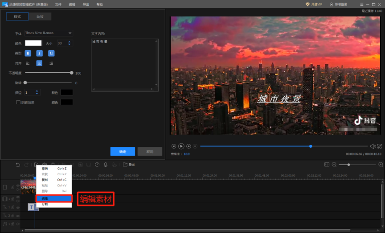Pick the stroke color black swatch
Viewport: 385px width, 233px height.
pos(67,92)
